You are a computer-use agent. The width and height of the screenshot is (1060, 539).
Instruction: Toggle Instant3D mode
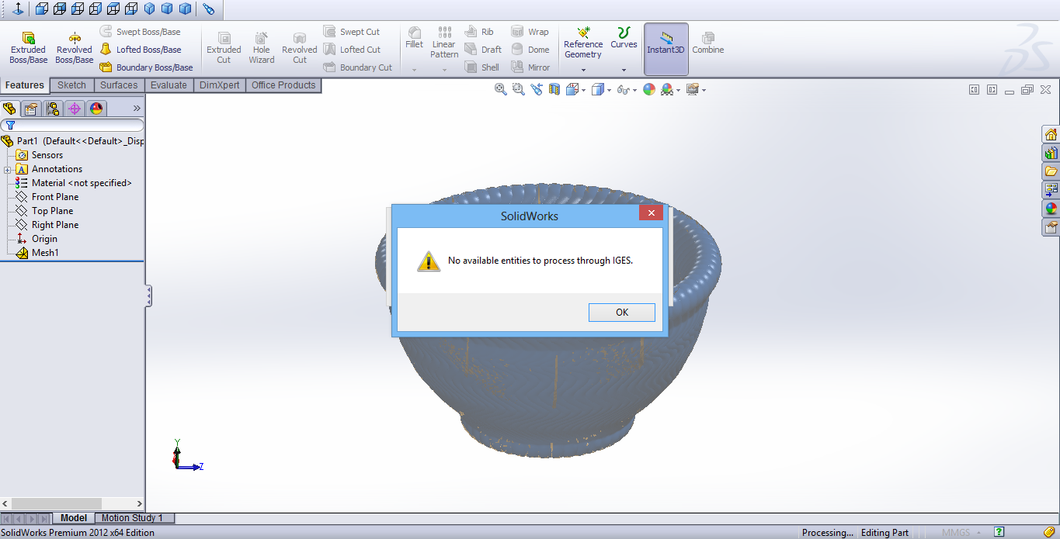tap(666, 49)
